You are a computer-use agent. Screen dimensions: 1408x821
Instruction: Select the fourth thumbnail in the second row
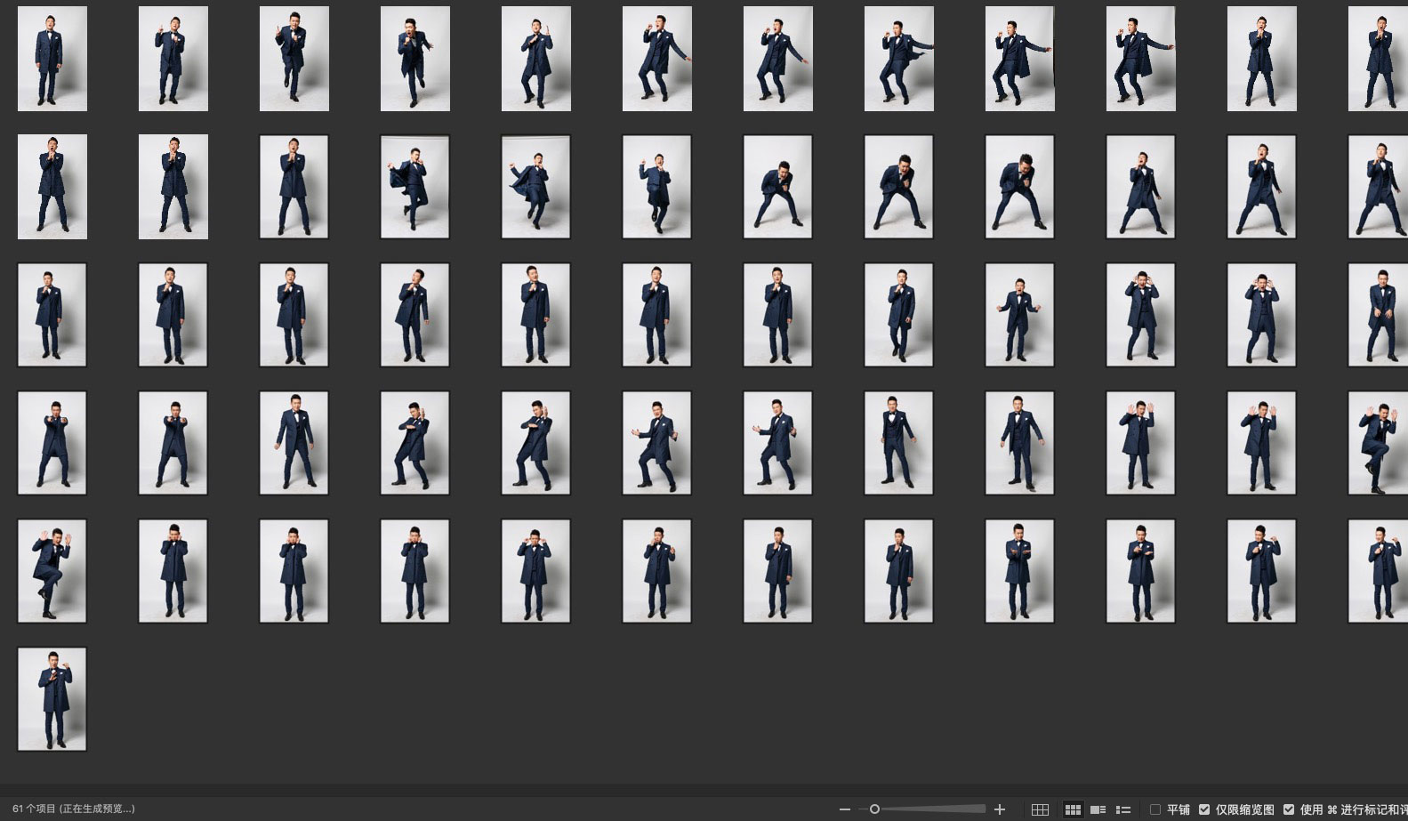coord(415,187)
